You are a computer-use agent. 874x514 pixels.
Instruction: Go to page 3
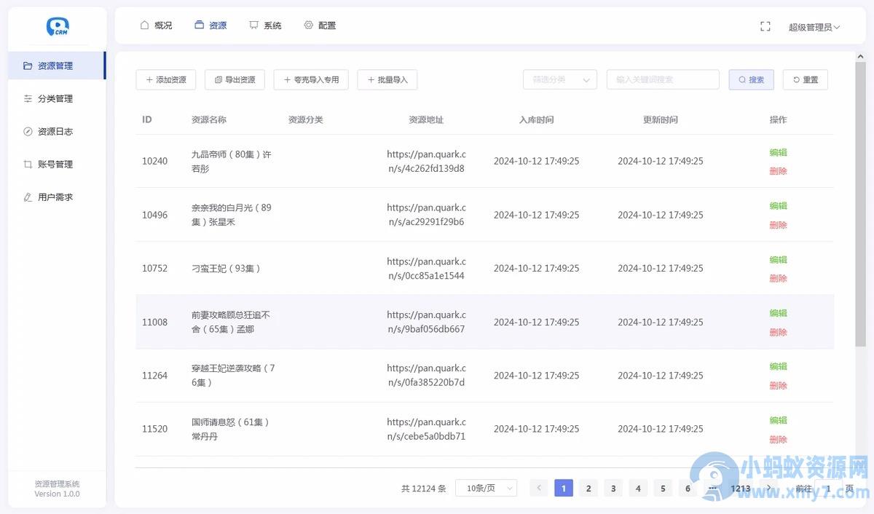tap(613, 488)
